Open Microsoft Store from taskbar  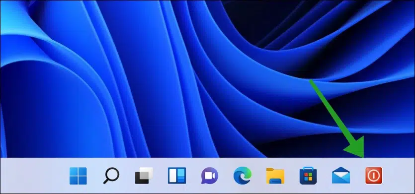coord(308,176)
